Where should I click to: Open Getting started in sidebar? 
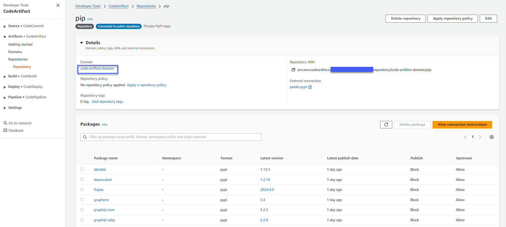[20, 44]
